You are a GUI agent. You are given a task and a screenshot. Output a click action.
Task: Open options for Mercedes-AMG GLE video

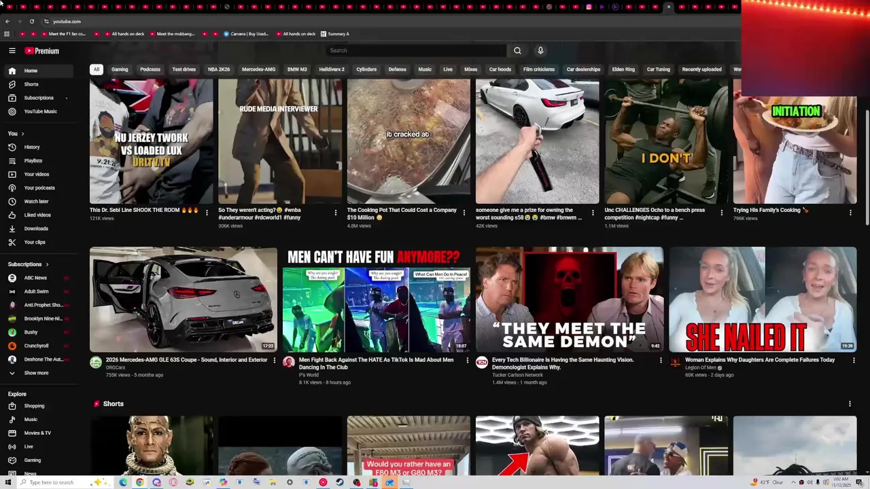click(x=275, y=361)
